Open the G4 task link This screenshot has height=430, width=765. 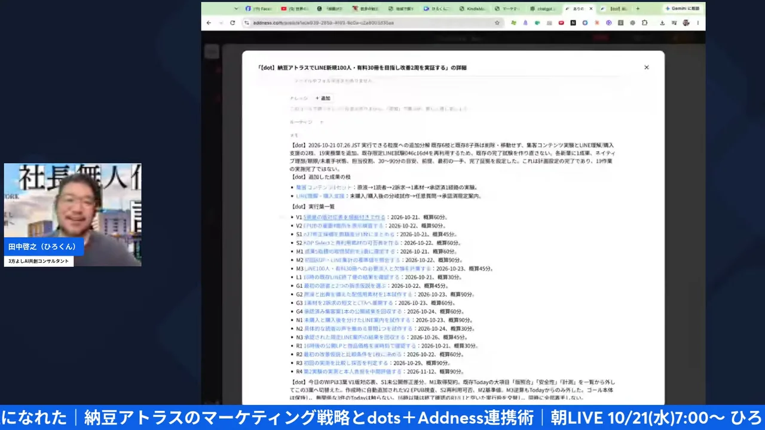pos(354,312)
